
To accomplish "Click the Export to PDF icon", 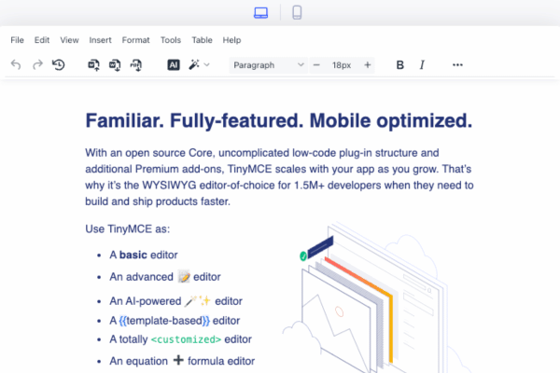I will (136, 65).
